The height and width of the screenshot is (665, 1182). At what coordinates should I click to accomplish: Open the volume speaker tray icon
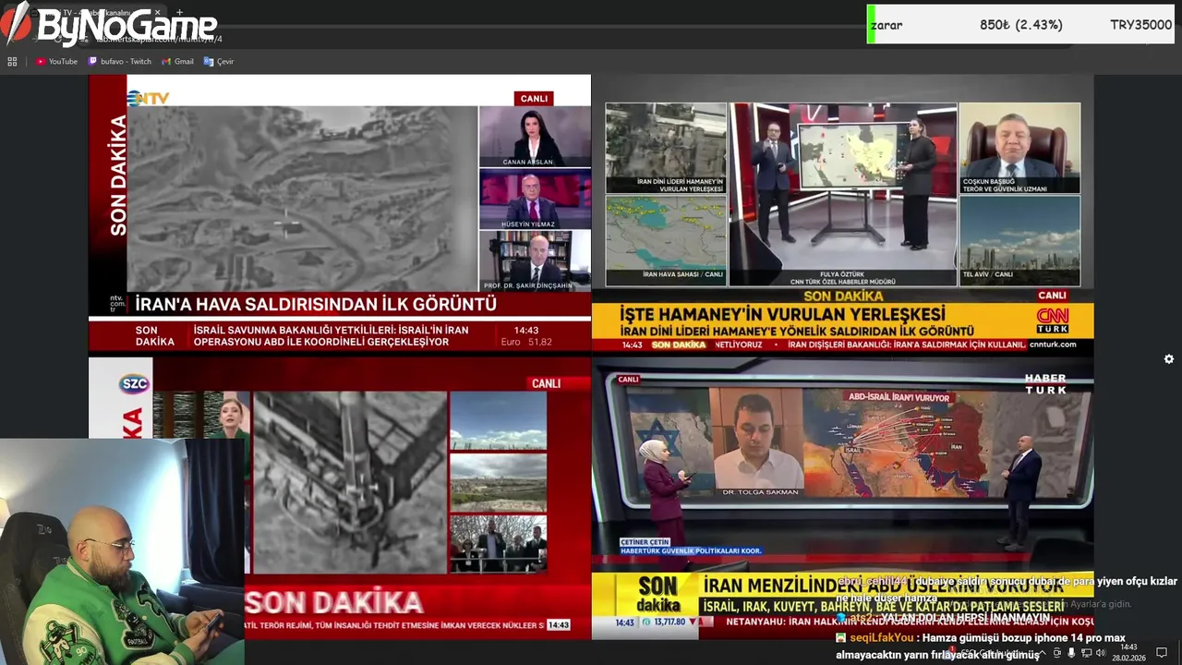click(1100, 653)
